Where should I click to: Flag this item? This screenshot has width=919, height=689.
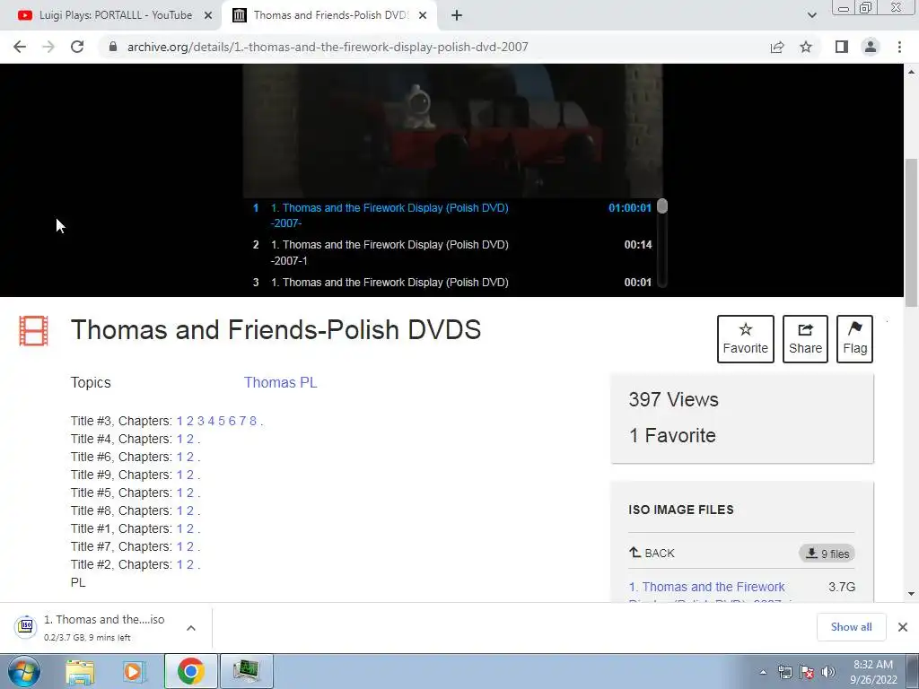pos(854,339)
